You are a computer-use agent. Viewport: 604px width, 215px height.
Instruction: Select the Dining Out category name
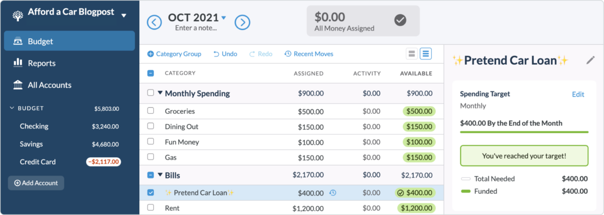click(182, 127)
